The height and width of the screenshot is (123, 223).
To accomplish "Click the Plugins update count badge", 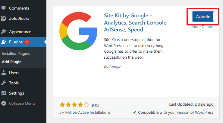I will 27,42.
